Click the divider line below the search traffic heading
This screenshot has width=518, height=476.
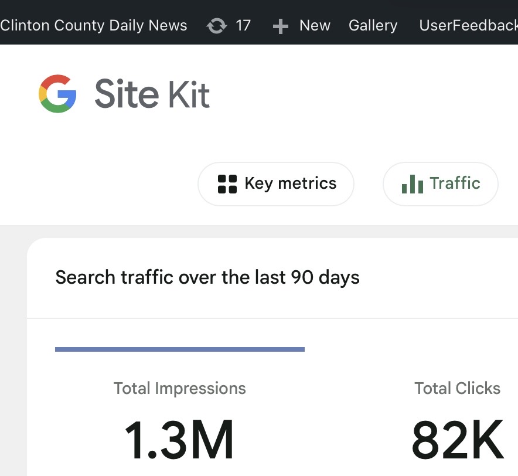pyautogui.click(x=272, y=318)
